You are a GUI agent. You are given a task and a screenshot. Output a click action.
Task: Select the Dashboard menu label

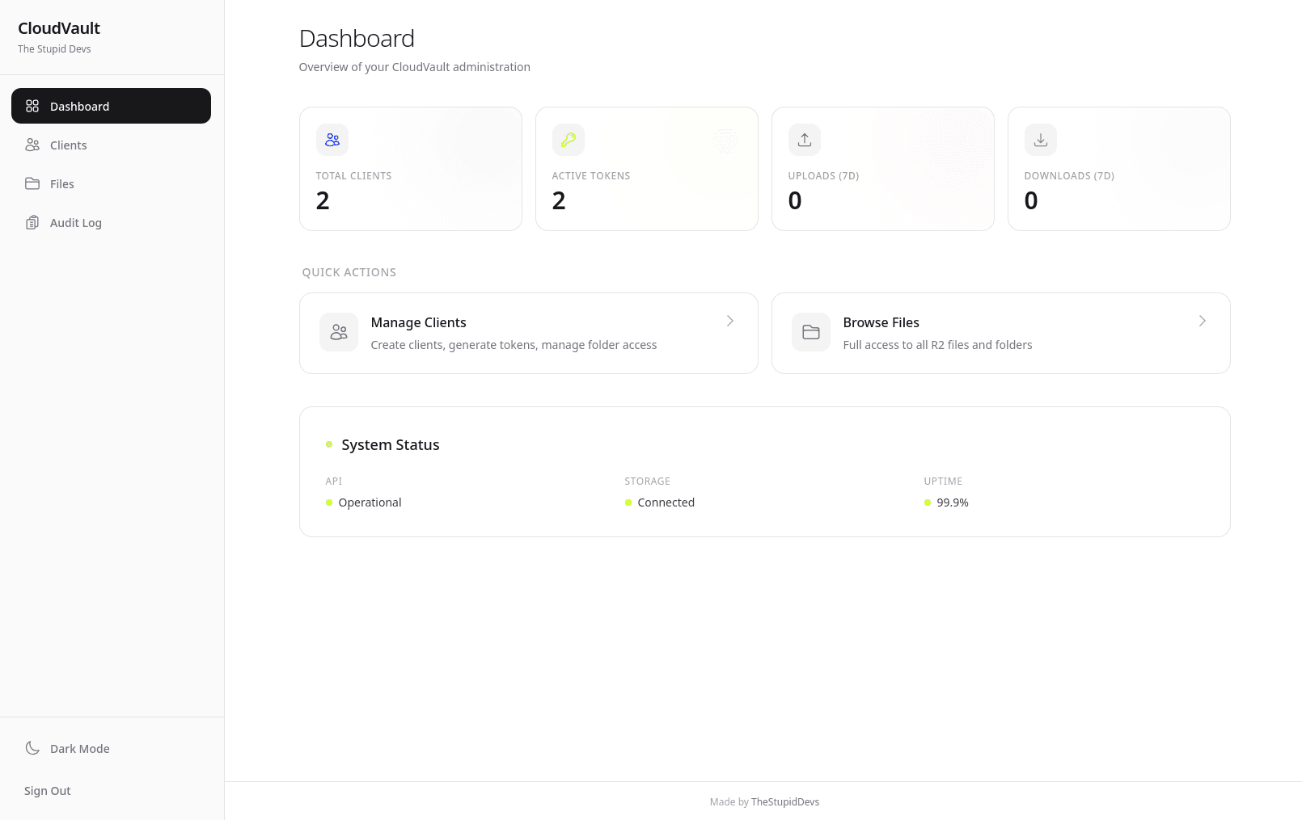[79, 107]
